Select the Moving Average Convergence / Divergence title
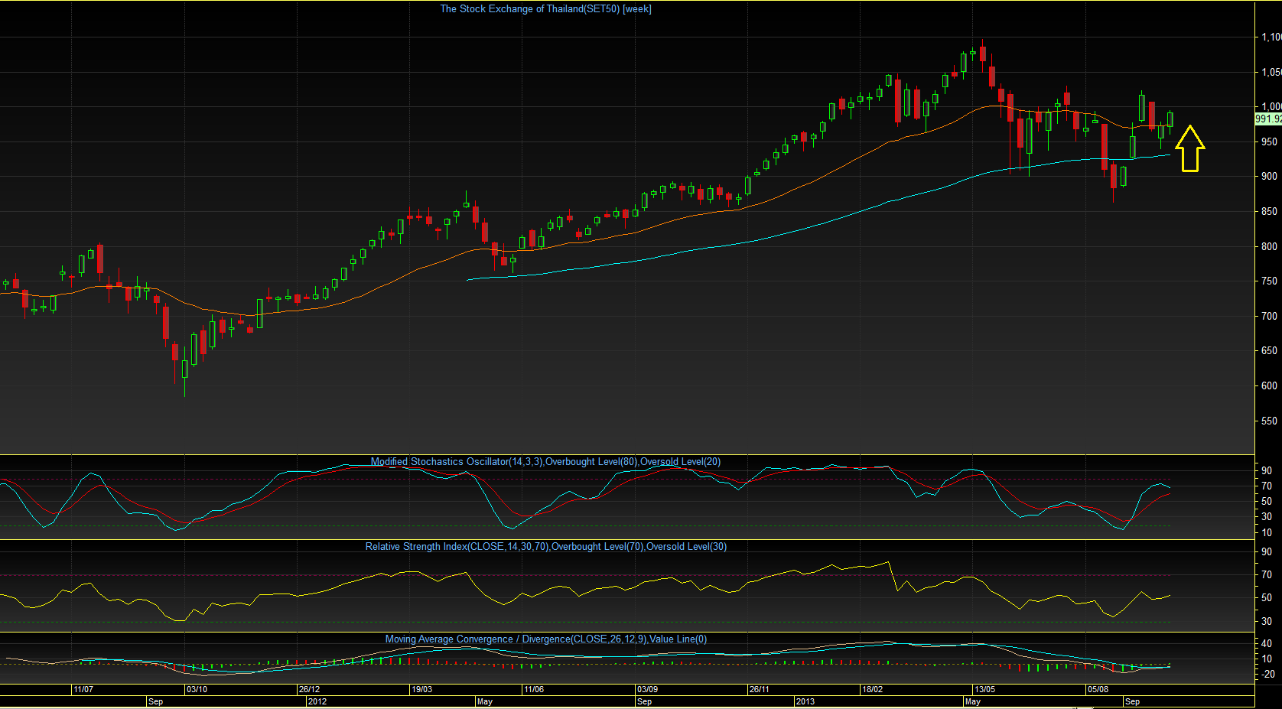1282x709 pixels. [x=546, y=639]
